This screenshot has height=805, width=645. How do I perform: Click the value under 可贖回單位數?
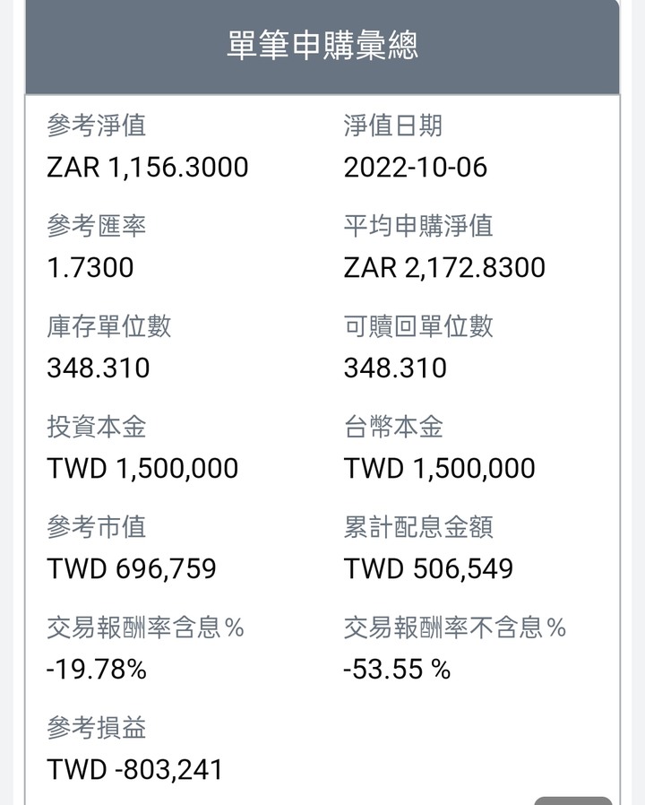coord(395,368)
